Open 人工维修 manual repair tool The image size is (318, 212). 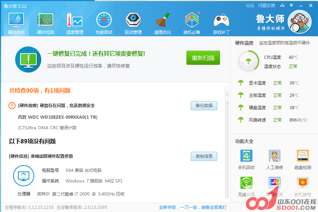tap(275, 160)
